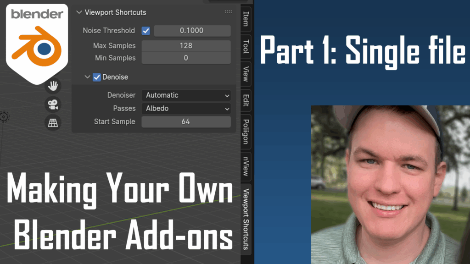This screenshot has width=470, height=264.
Task: Disable the Denoise checkbox
Action: click(96, 77)
